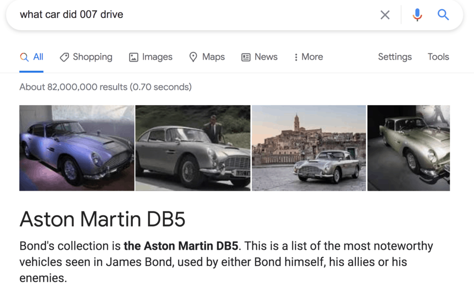The height and width of the screenshot is (299, 474).
Task: Click the large Aston Martin DB5 heading
Action: [x=102, y=219]
